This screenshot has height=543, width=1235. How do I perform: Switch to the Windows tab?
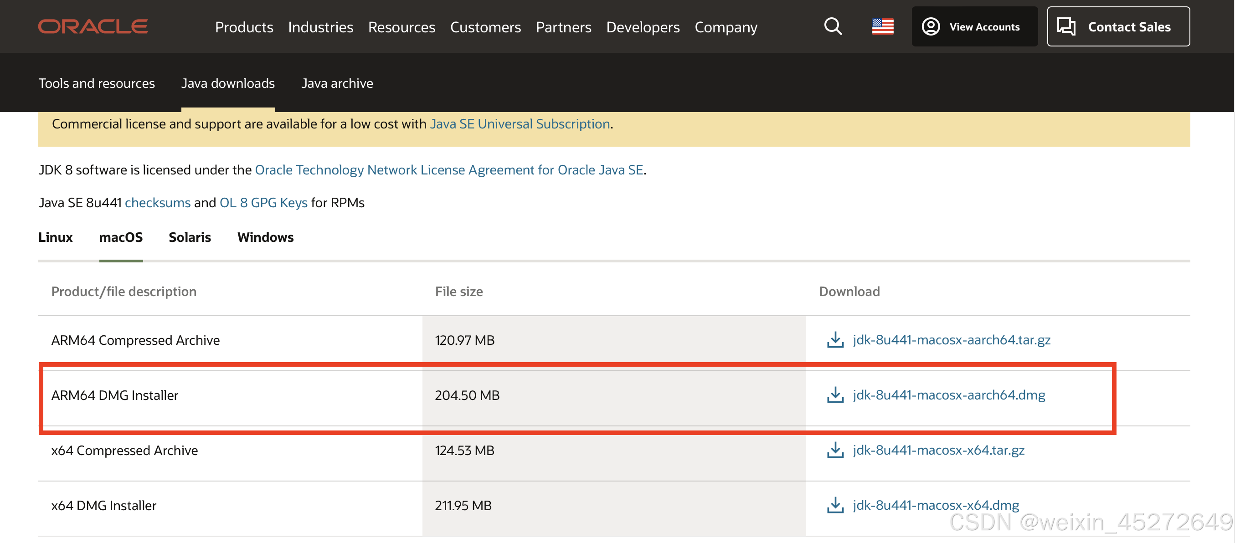(265, 237)
